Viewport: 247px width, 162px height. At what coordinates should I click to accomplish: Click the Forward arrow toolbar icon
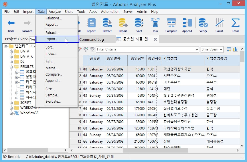[27, 23]
